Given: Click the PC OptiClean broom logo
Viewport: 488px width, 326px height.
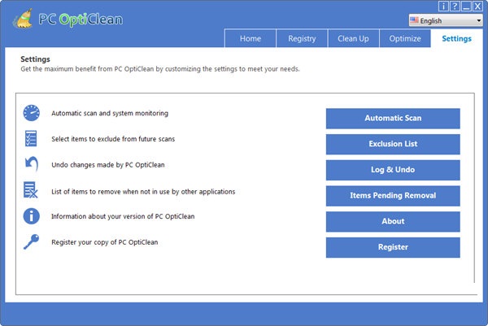Looking at the screenshot, I should 23,19.
